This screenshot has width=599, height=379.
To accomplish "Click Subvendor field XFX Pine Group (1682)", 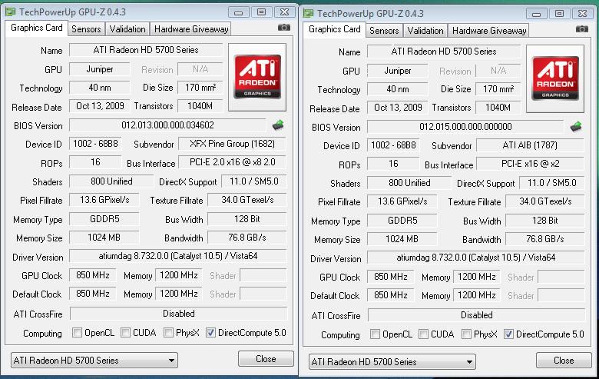I will coord(232,144).
